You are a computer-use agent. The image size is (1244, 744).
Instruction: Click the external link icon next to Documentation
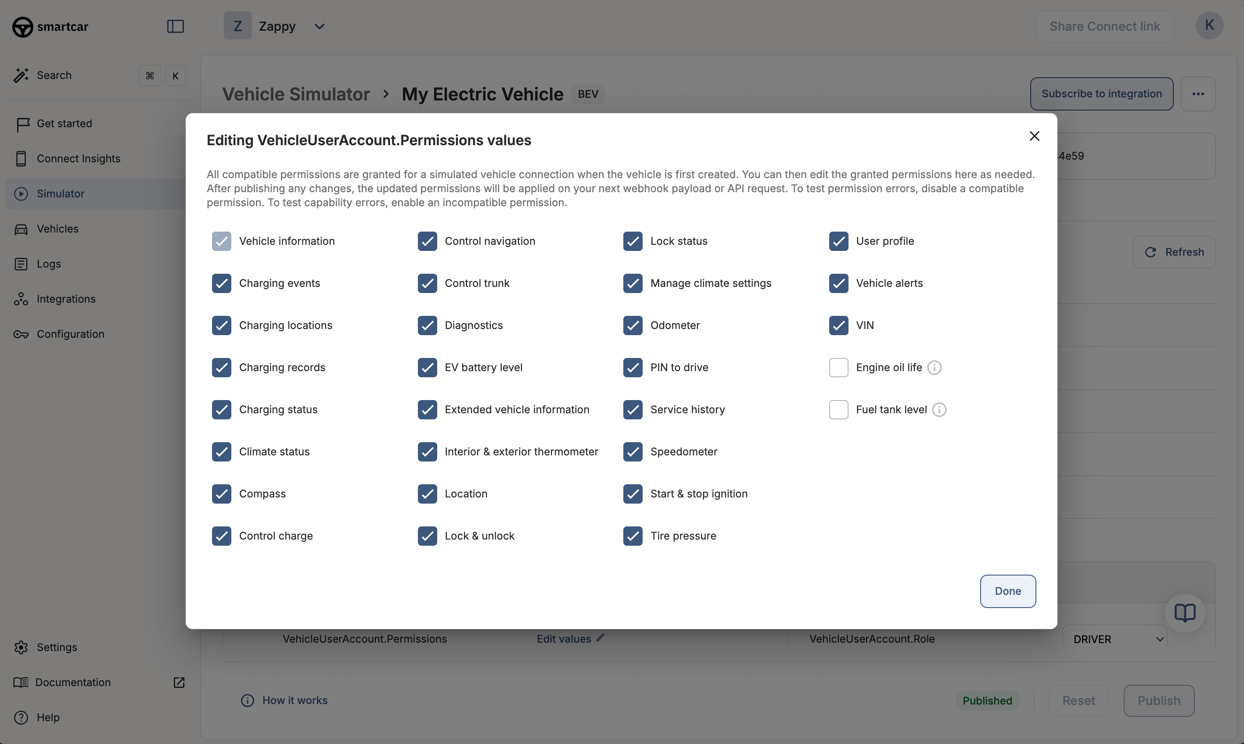point(179,682)
